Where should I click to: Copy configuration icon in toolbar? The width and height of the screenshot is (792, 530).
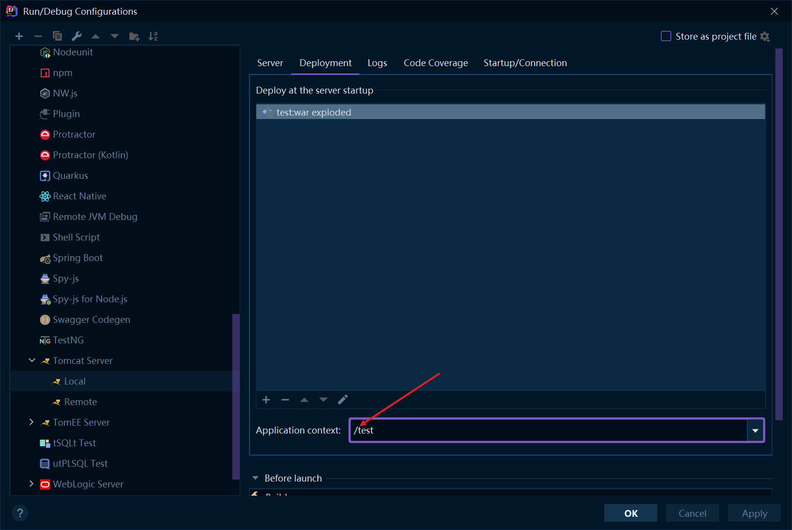pyautogui.click(x=57, y=36)
